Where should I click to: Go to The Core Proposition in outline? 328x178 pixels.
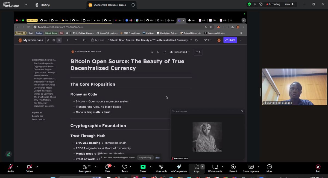[x=44, y=63]
